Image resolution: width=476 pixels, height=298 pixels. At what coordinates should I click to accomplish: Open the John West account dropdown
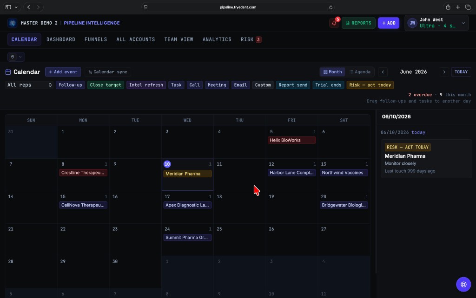point(436,23)
